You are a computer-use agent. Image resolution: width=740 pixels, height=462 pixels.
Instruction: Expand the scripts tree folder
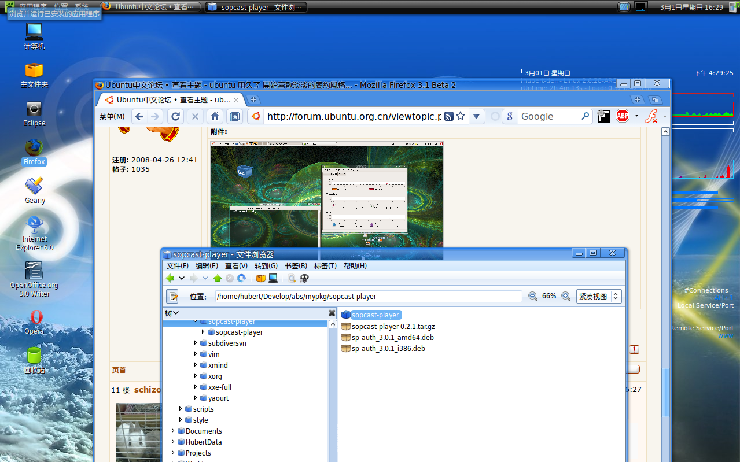pos(181,409)
